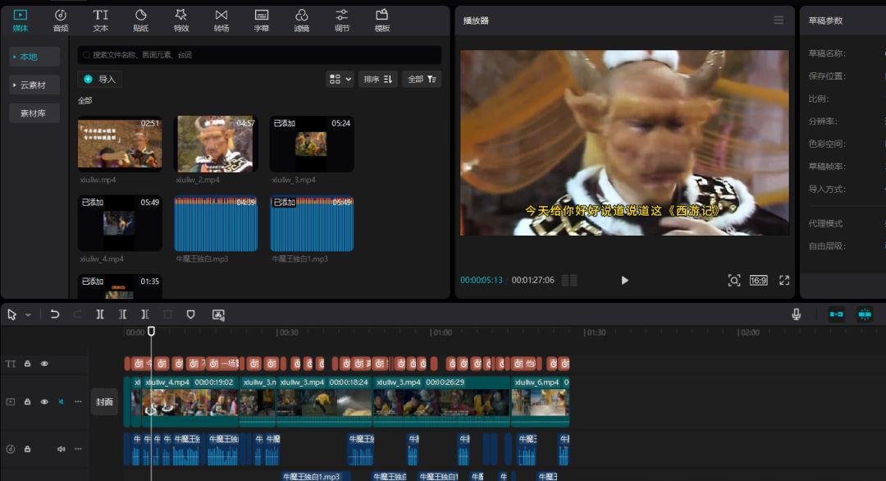
Task: Click the voiceover record microphone icon
Action: pyautogui.click(x=794, y=313)
